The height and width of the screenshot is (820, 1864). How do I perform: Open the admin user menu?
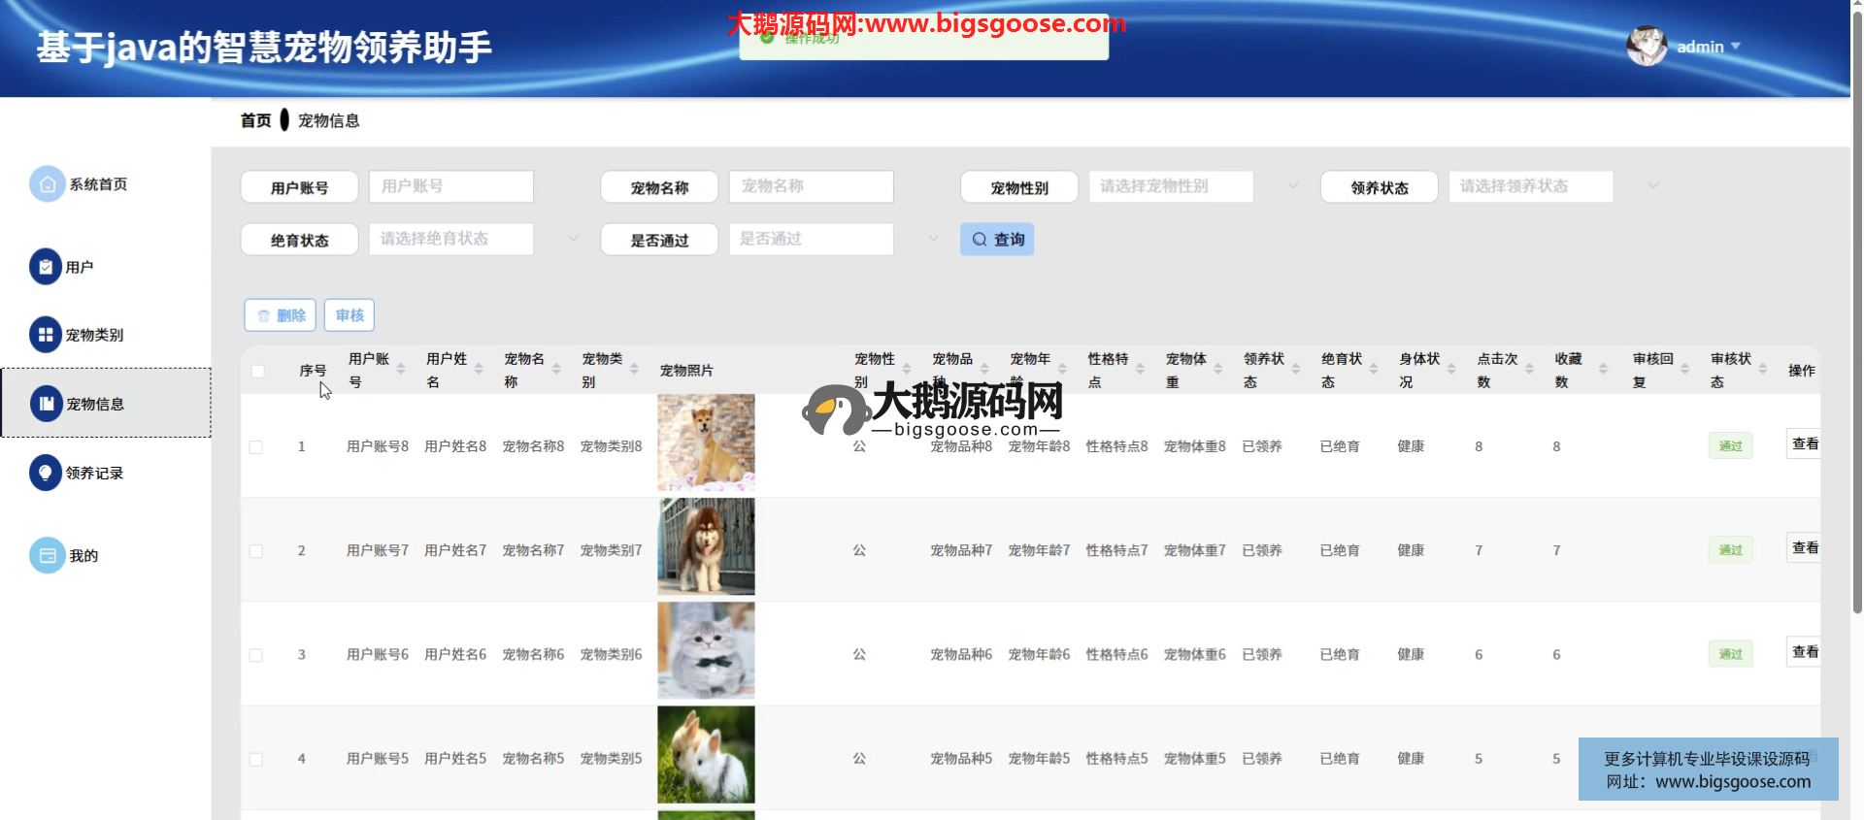pyautogui.click(x=1708, y=47)
